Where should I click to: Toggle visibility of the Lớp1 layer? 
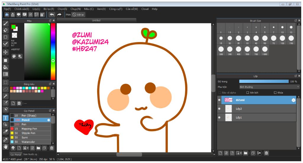[219, 117]
